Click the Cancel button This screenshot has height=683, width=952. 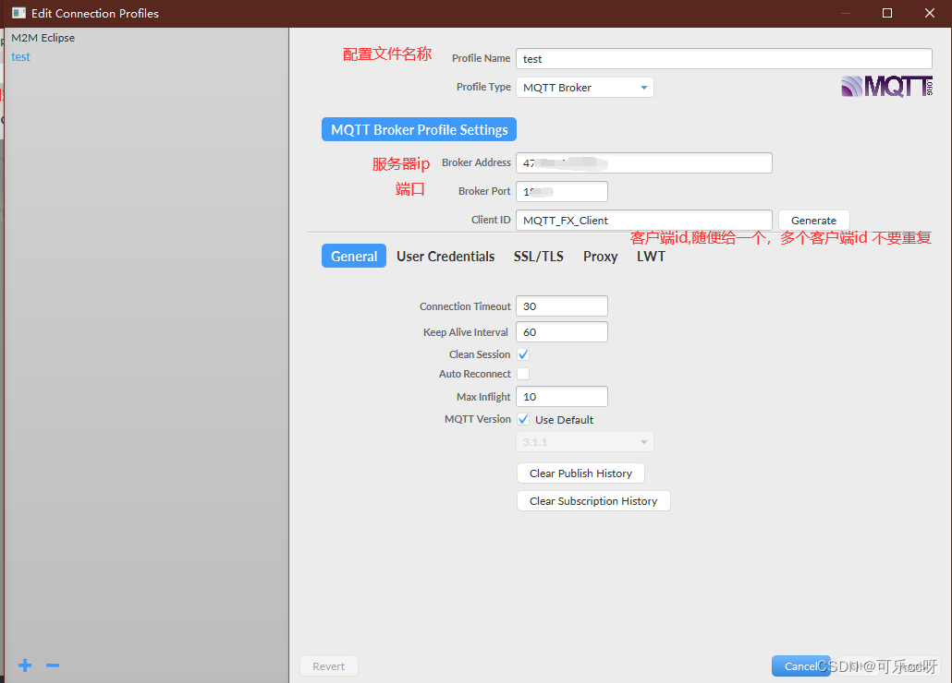[x=800, y=666]
